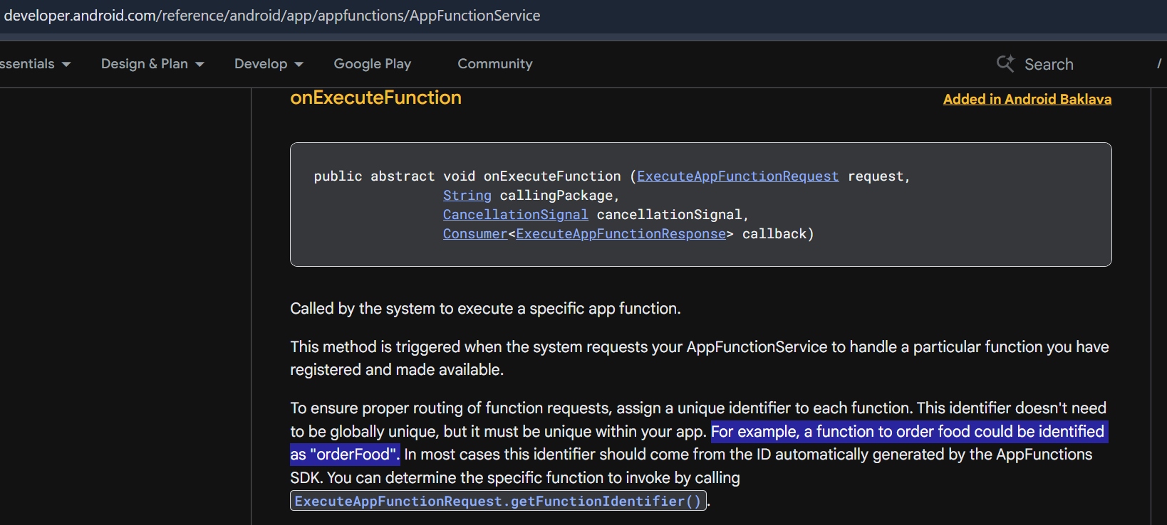Click the highlighted "For example" sentence
The width and height of the screenshot is (1167, 525).
coord(907,431)
